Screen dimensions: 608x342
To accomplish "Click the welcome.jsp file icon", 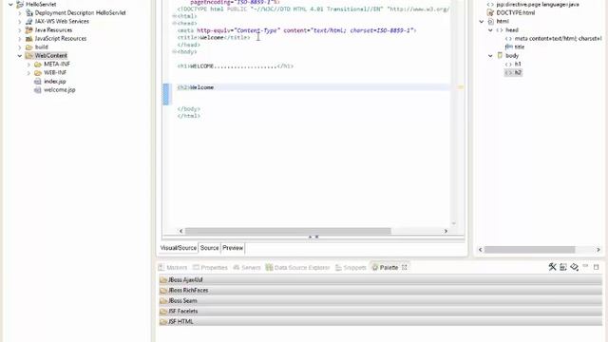I will (x=38, y=89).
